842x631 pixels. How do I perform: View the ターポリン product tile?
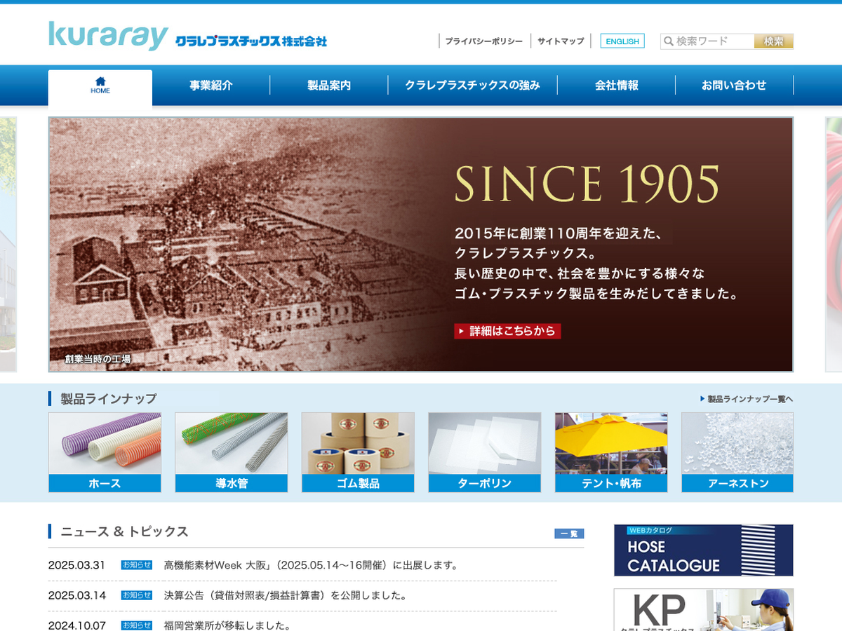click(485, 452)
